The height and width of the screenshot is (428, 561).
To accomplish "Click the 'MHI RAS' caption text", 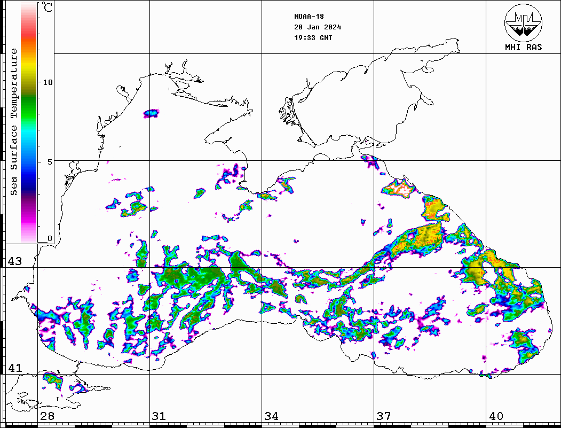I will click(523, 47).
